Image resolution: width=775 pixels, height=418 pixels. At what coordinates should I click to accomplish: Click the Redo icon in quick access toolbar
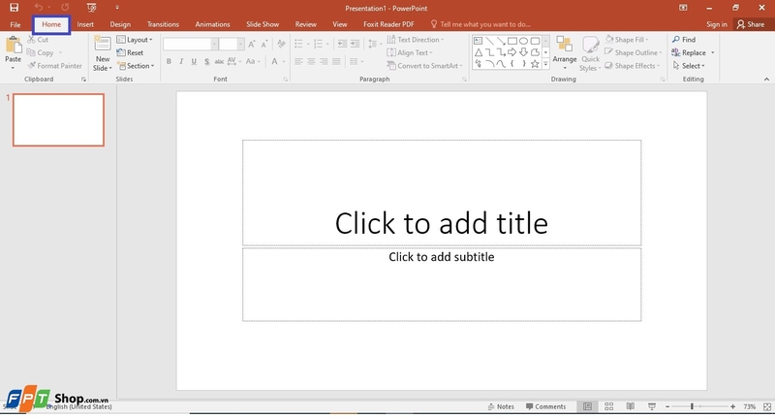tap(65, 8)
